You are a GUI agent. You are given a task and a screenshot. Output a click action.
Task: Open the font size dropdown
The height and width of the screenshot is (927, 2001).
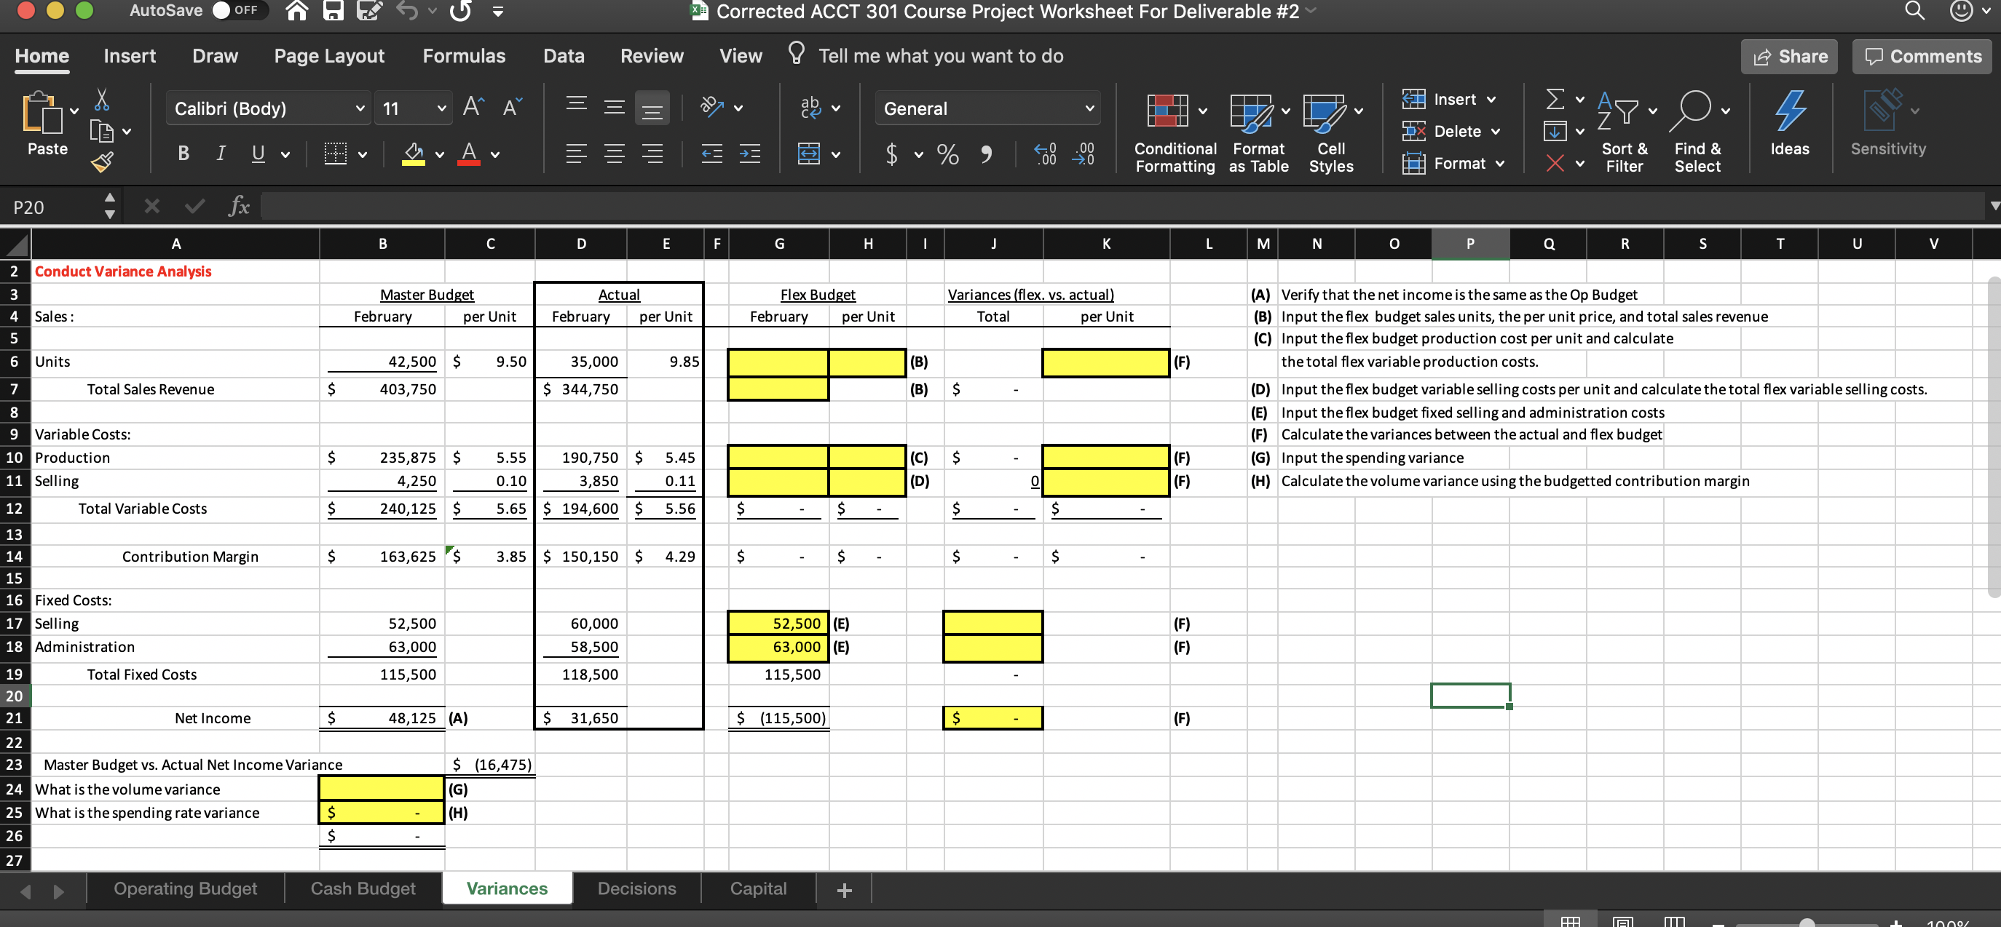coord(441,108)
